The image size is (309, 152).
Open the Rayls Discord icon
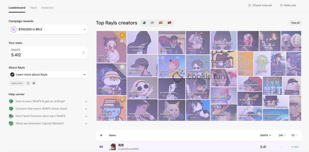(34, 83)
